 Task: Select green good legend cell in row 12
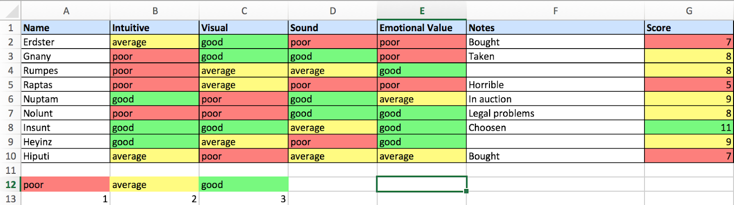pos(244,185)
